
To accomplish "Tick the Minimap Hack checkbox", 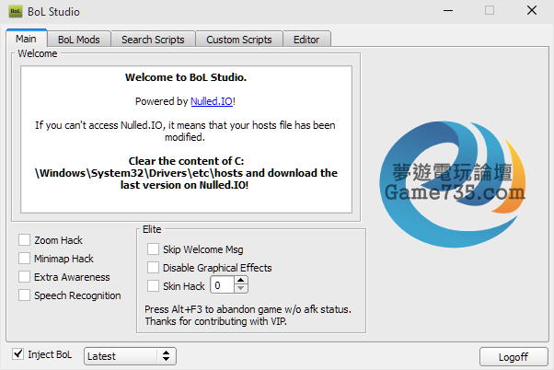I will click(x=24, y=259).
